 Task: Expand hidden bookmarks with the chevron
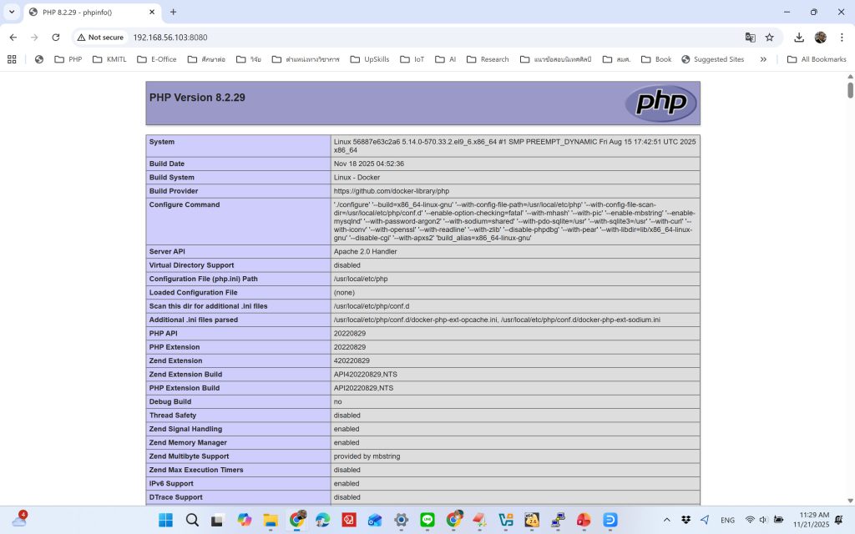[763, 59]
